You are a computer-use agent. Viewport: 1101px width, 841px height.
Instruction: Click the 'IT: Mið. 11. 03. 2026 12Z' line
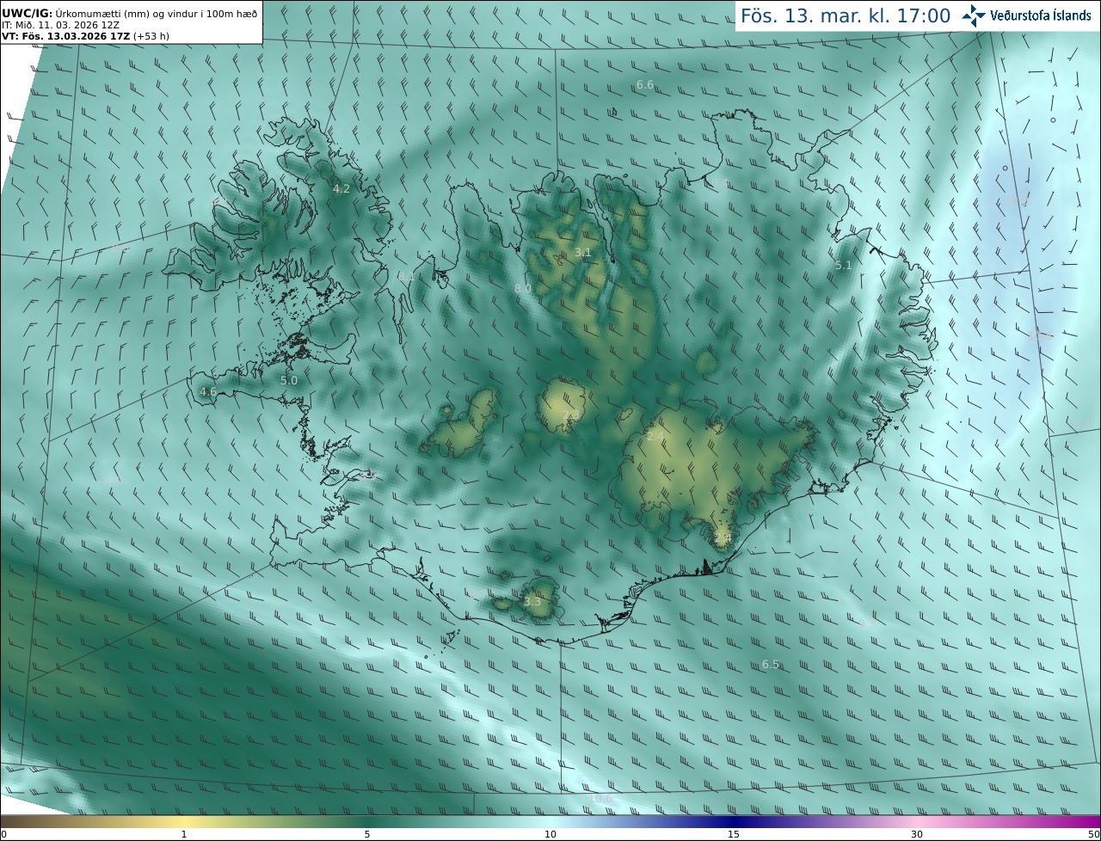60,25
